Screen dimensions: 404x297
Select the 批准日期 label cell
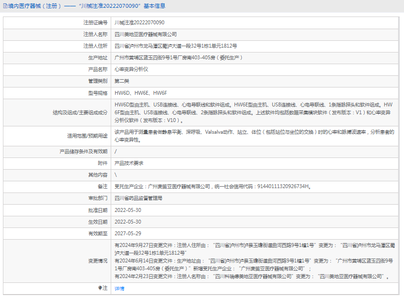[57, 210]
